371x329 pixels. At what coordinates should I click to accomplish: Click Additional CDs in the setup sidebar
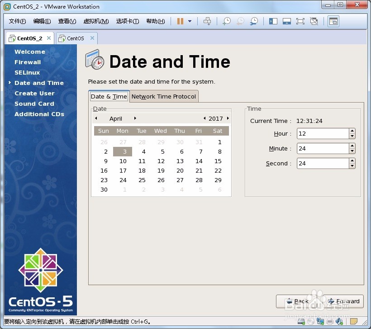(39, 114)
